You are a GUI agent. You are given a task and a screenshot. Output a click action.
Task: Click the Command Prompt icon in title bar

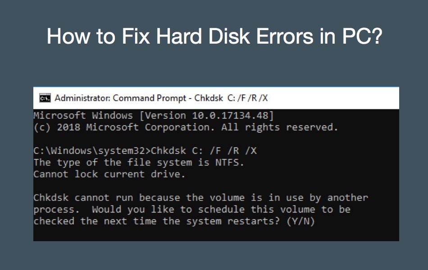(45, 98)
